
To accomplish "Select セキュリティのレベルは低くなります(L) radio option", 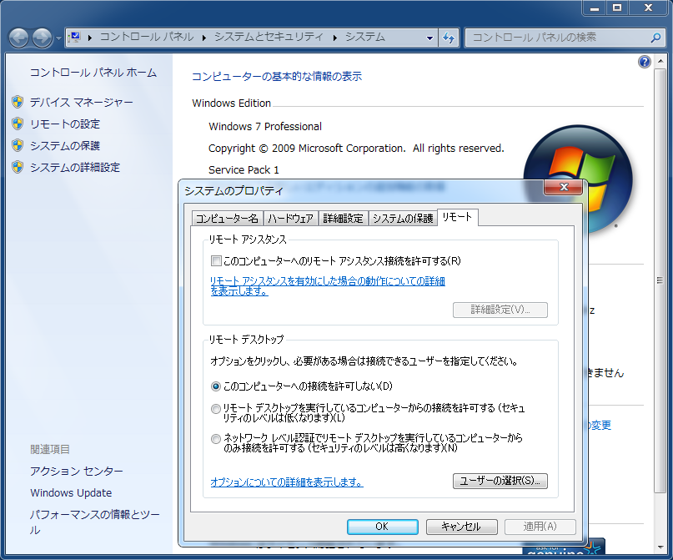I will point(216,409).
